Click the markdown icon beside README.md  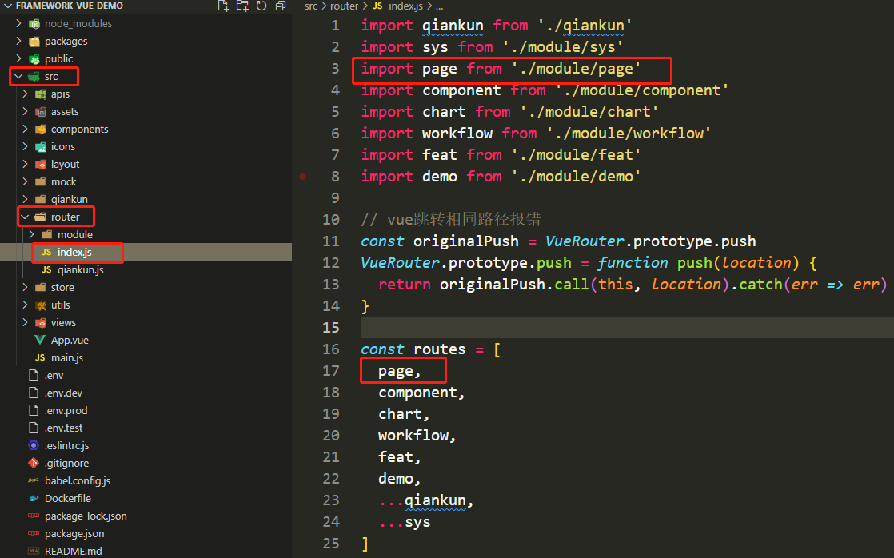coord(34,552)
